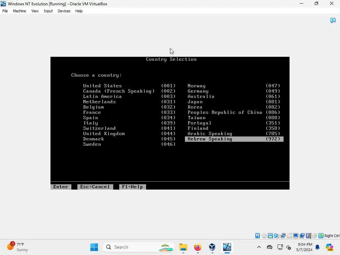Viewport: 340px width, 255px height.
Task: Open the View menu
Action: point(35,11)
